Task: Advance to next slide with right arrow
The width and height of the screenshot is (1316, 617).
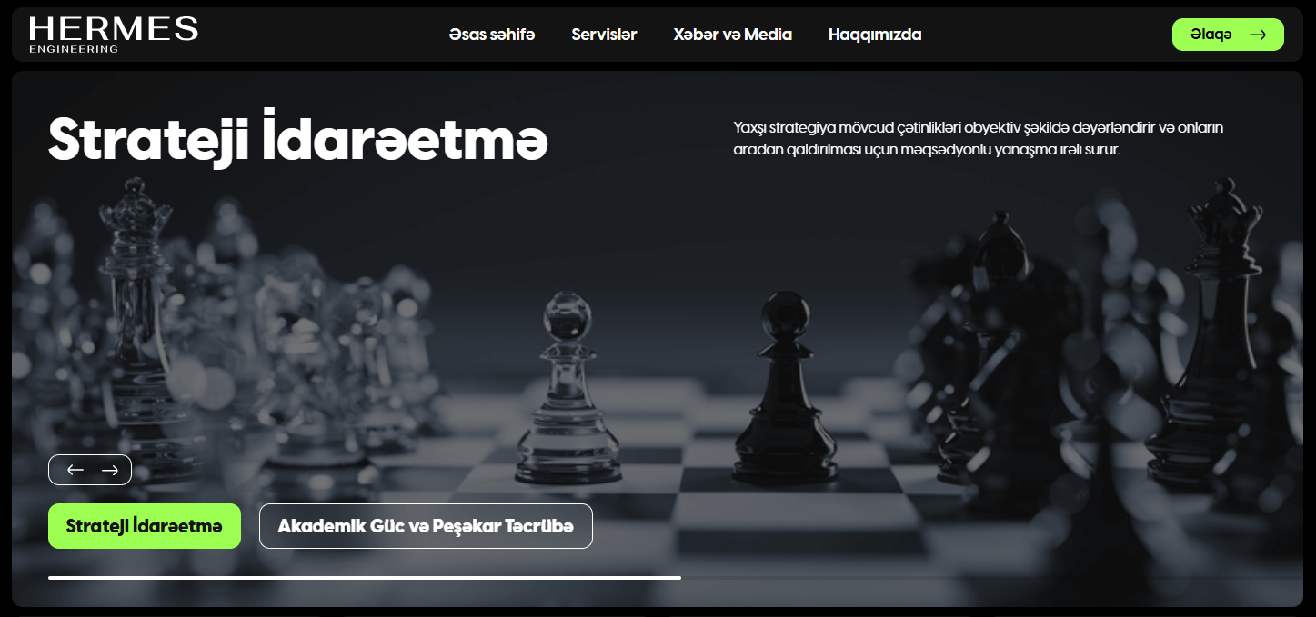Action: (110, 470)
